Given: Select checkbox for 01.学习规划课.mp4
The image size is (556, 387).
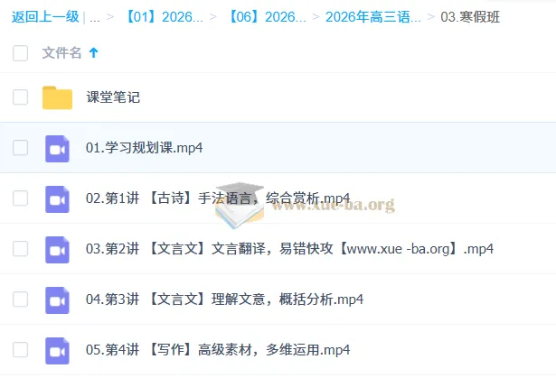Looking at the screenshot, I should 20,148.
